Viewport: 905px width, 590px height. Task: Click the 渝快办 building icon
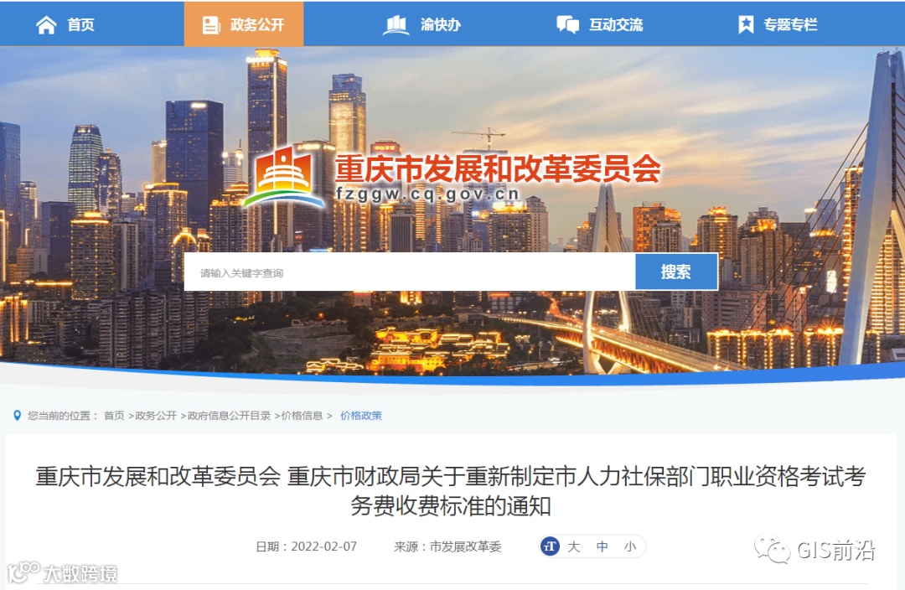click(x=396, y=25)
